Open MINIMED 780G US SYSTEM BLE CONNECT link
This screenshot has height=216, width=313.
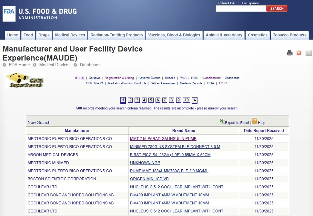point(175,147)
